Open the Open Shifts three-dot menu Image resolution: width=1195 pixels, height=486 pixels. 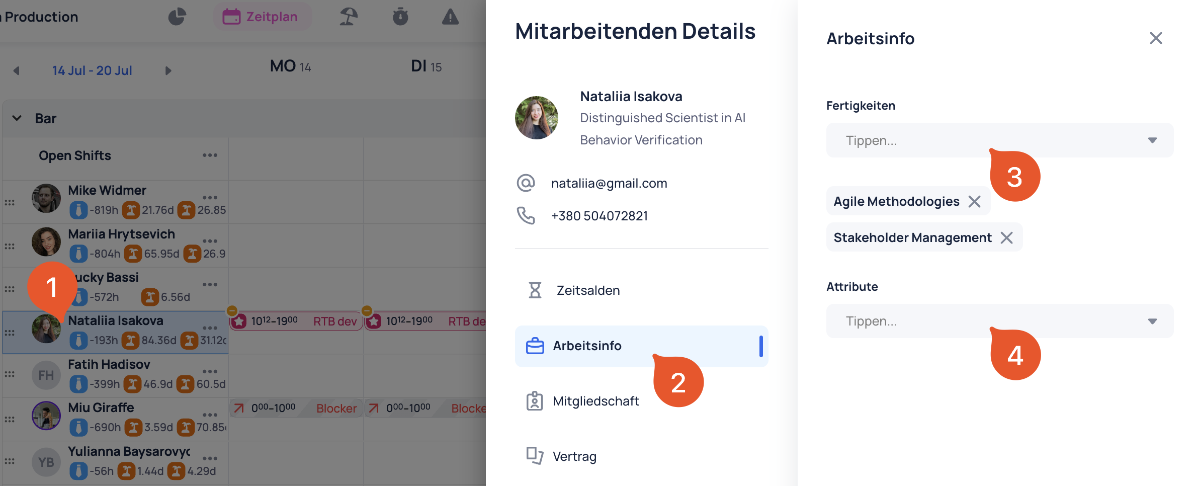point(210,155)
